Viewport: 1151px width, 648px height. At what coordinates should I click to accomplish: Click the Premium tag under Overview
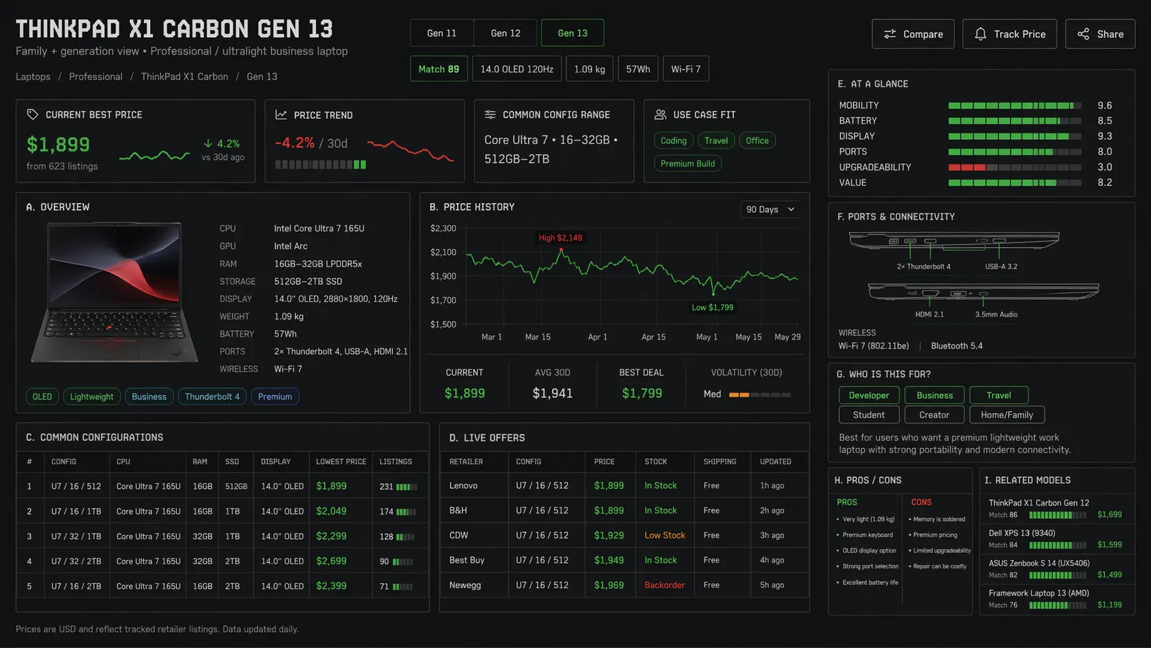(275, 397)
